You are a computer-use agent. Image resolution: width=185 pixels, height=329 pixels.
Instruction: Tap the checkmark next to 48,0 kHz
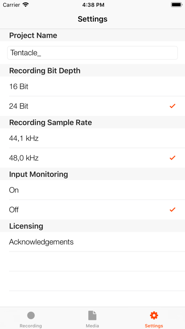[172, 158]
